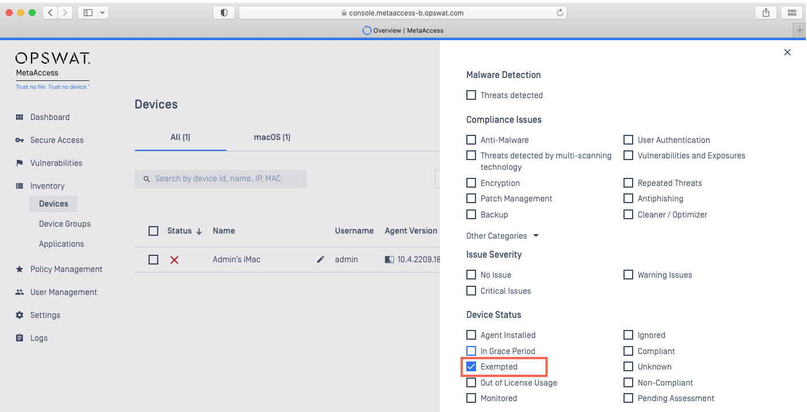Open the Dashboard grid icon
Viewport: 807px width, 412px height.
tap(20, 117)
